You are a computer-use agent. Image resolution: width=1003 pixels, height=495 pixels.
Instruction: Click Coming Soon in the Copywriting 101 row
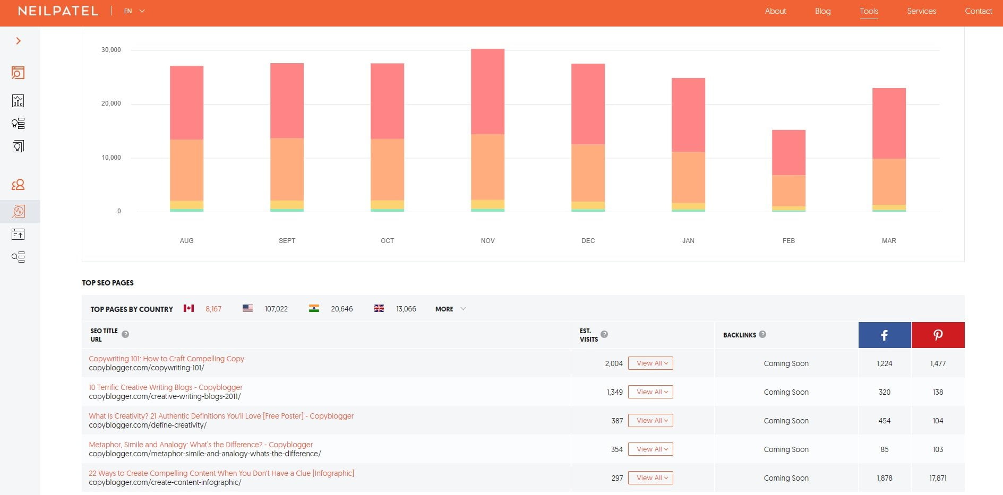786,363
